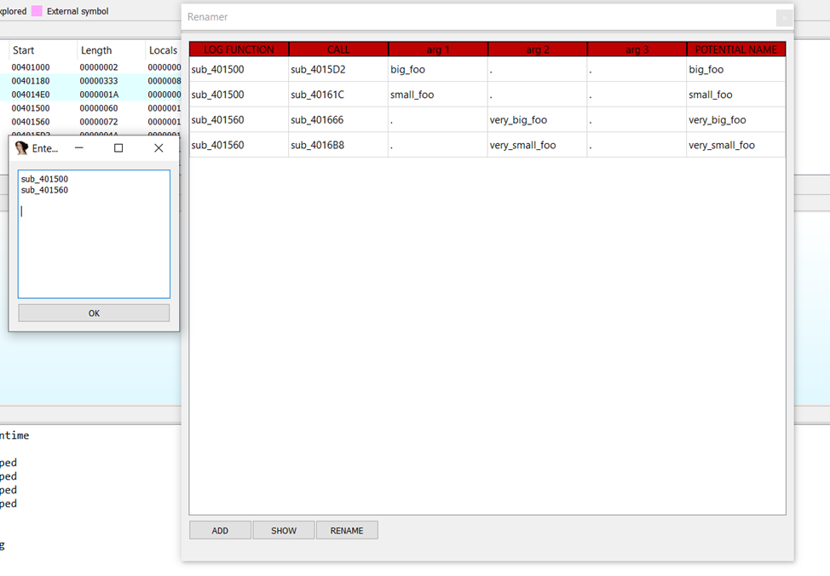This screenshot has width=830, height=576.
Task: Click the Locals column header in functions list
Action: click(x=163, y=50)
